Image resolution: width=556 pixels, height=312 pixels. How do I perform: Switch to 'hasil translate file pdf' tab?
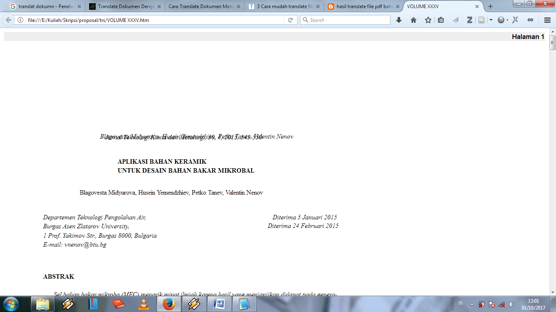(361, 6)
